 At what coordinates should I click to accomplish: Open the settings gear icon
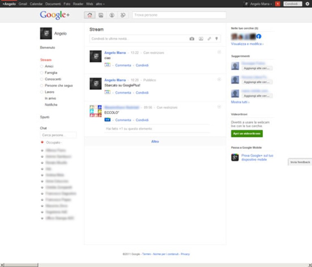click(x=307, y=4)
